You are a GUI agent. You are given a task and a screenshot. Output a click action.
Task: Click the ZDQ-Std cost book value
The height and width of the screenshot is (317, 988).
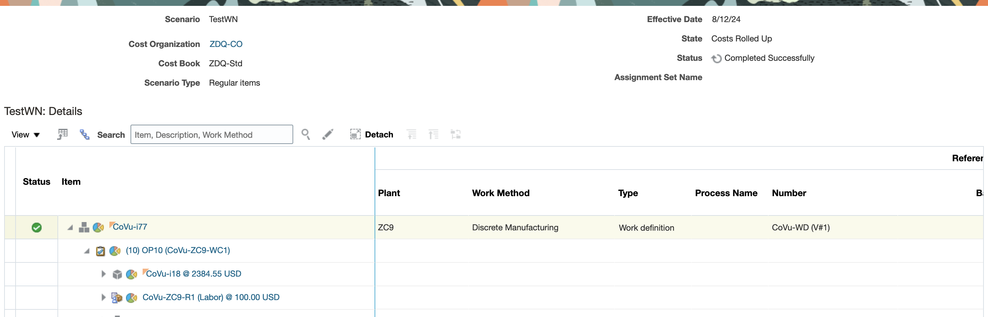225,64
